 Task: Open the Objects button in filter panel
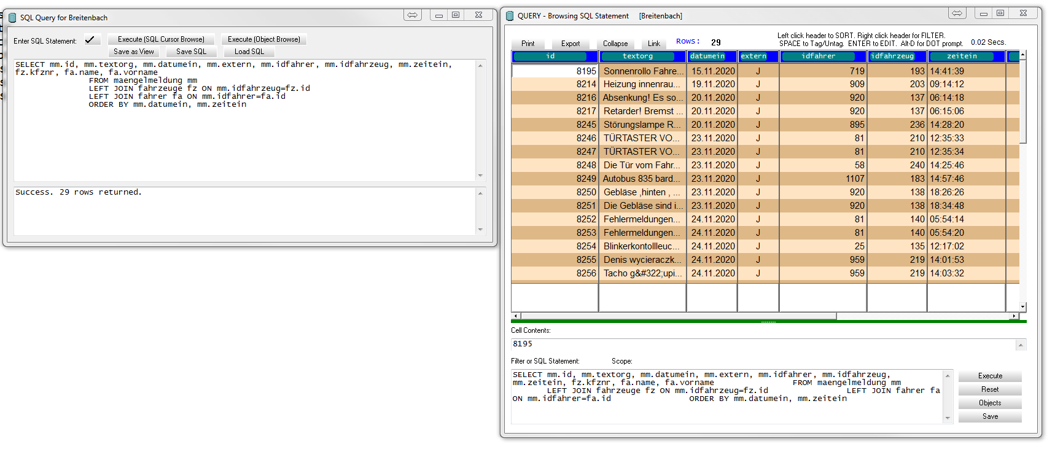pyautogui.click(x=989, y=403)
